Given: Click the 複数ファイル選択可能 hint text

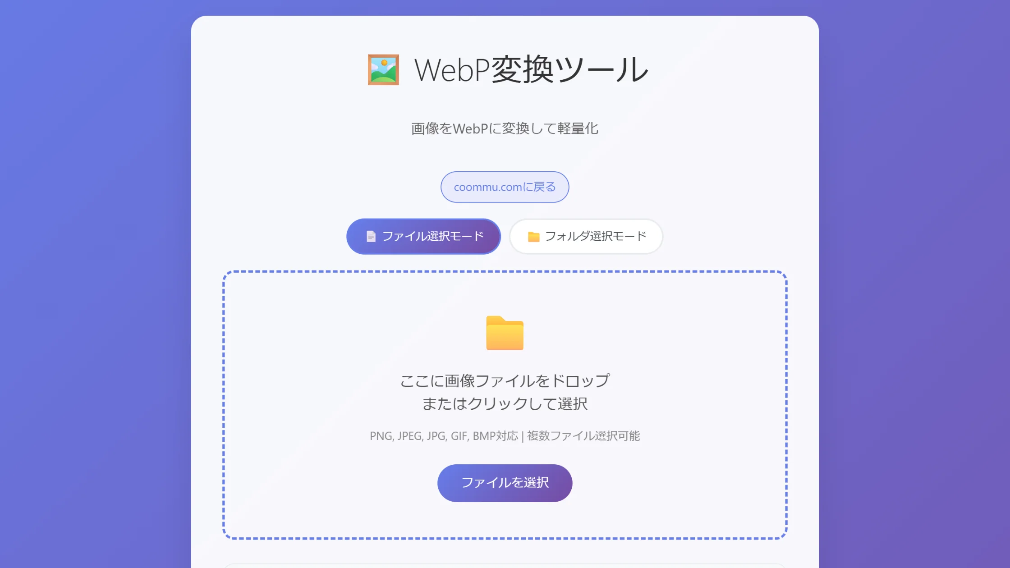Looking at the screenshot, I should (x=583, y=436).
